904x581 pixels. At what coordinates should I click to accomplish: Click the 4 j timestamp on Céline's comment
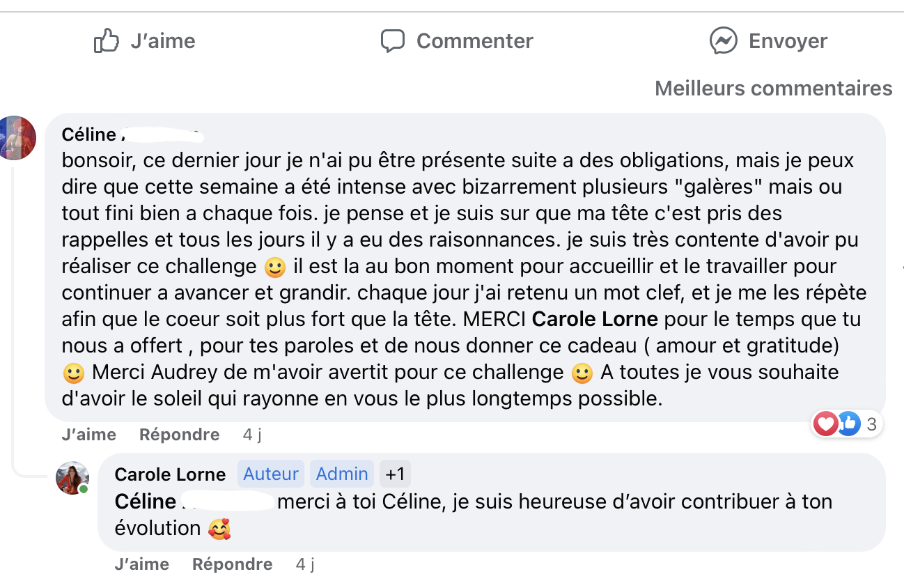(x=252, y=435)
